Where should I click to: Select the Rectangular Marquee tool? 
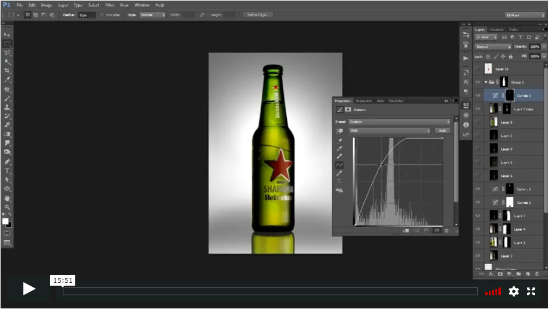coord(7,44)
